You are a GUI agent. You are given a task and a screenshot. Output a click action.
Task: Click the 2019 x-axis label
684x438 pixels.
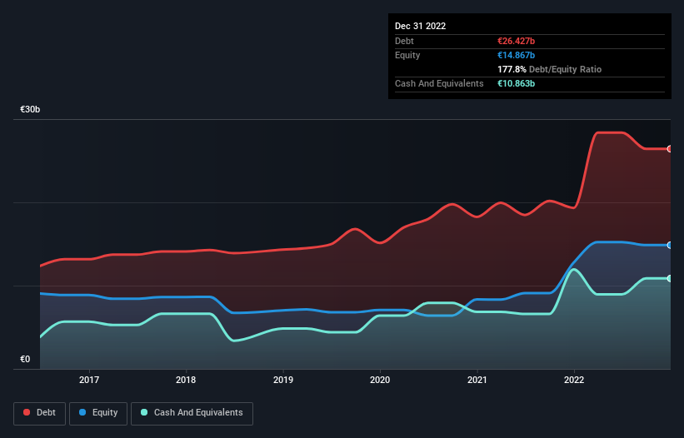pos(283,380)
